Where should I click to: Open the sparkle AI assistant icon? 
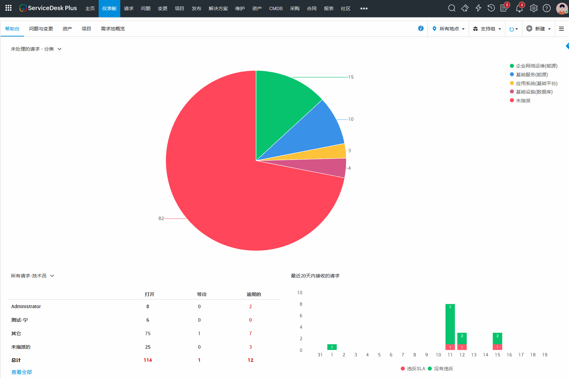(465, 8)
